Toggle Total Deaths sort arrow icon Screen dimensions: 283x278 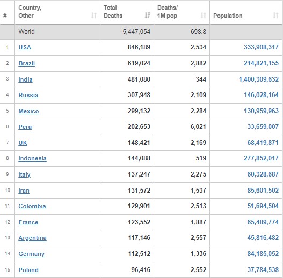pos(148,16)
